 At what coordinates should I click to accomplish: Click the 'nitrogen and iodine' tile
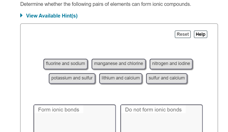pyautogui.click(x=171, y=64)
